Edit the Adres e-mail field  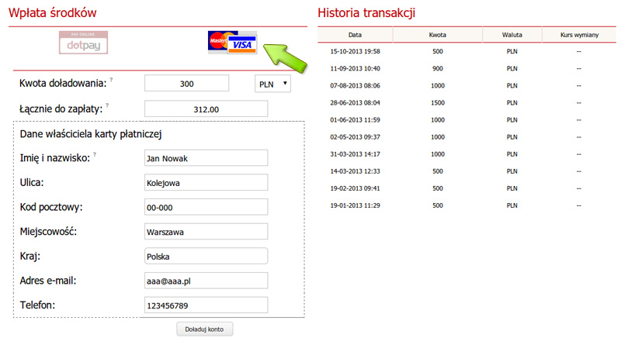206,281
